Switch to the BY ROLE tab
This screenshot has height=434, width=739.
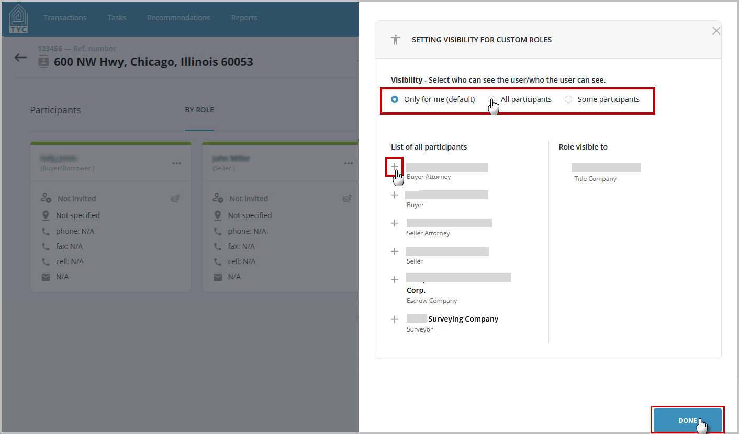pyautogui.click(x=199, y=110)
